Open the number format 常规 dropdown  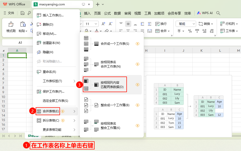(x=186, y=24)
